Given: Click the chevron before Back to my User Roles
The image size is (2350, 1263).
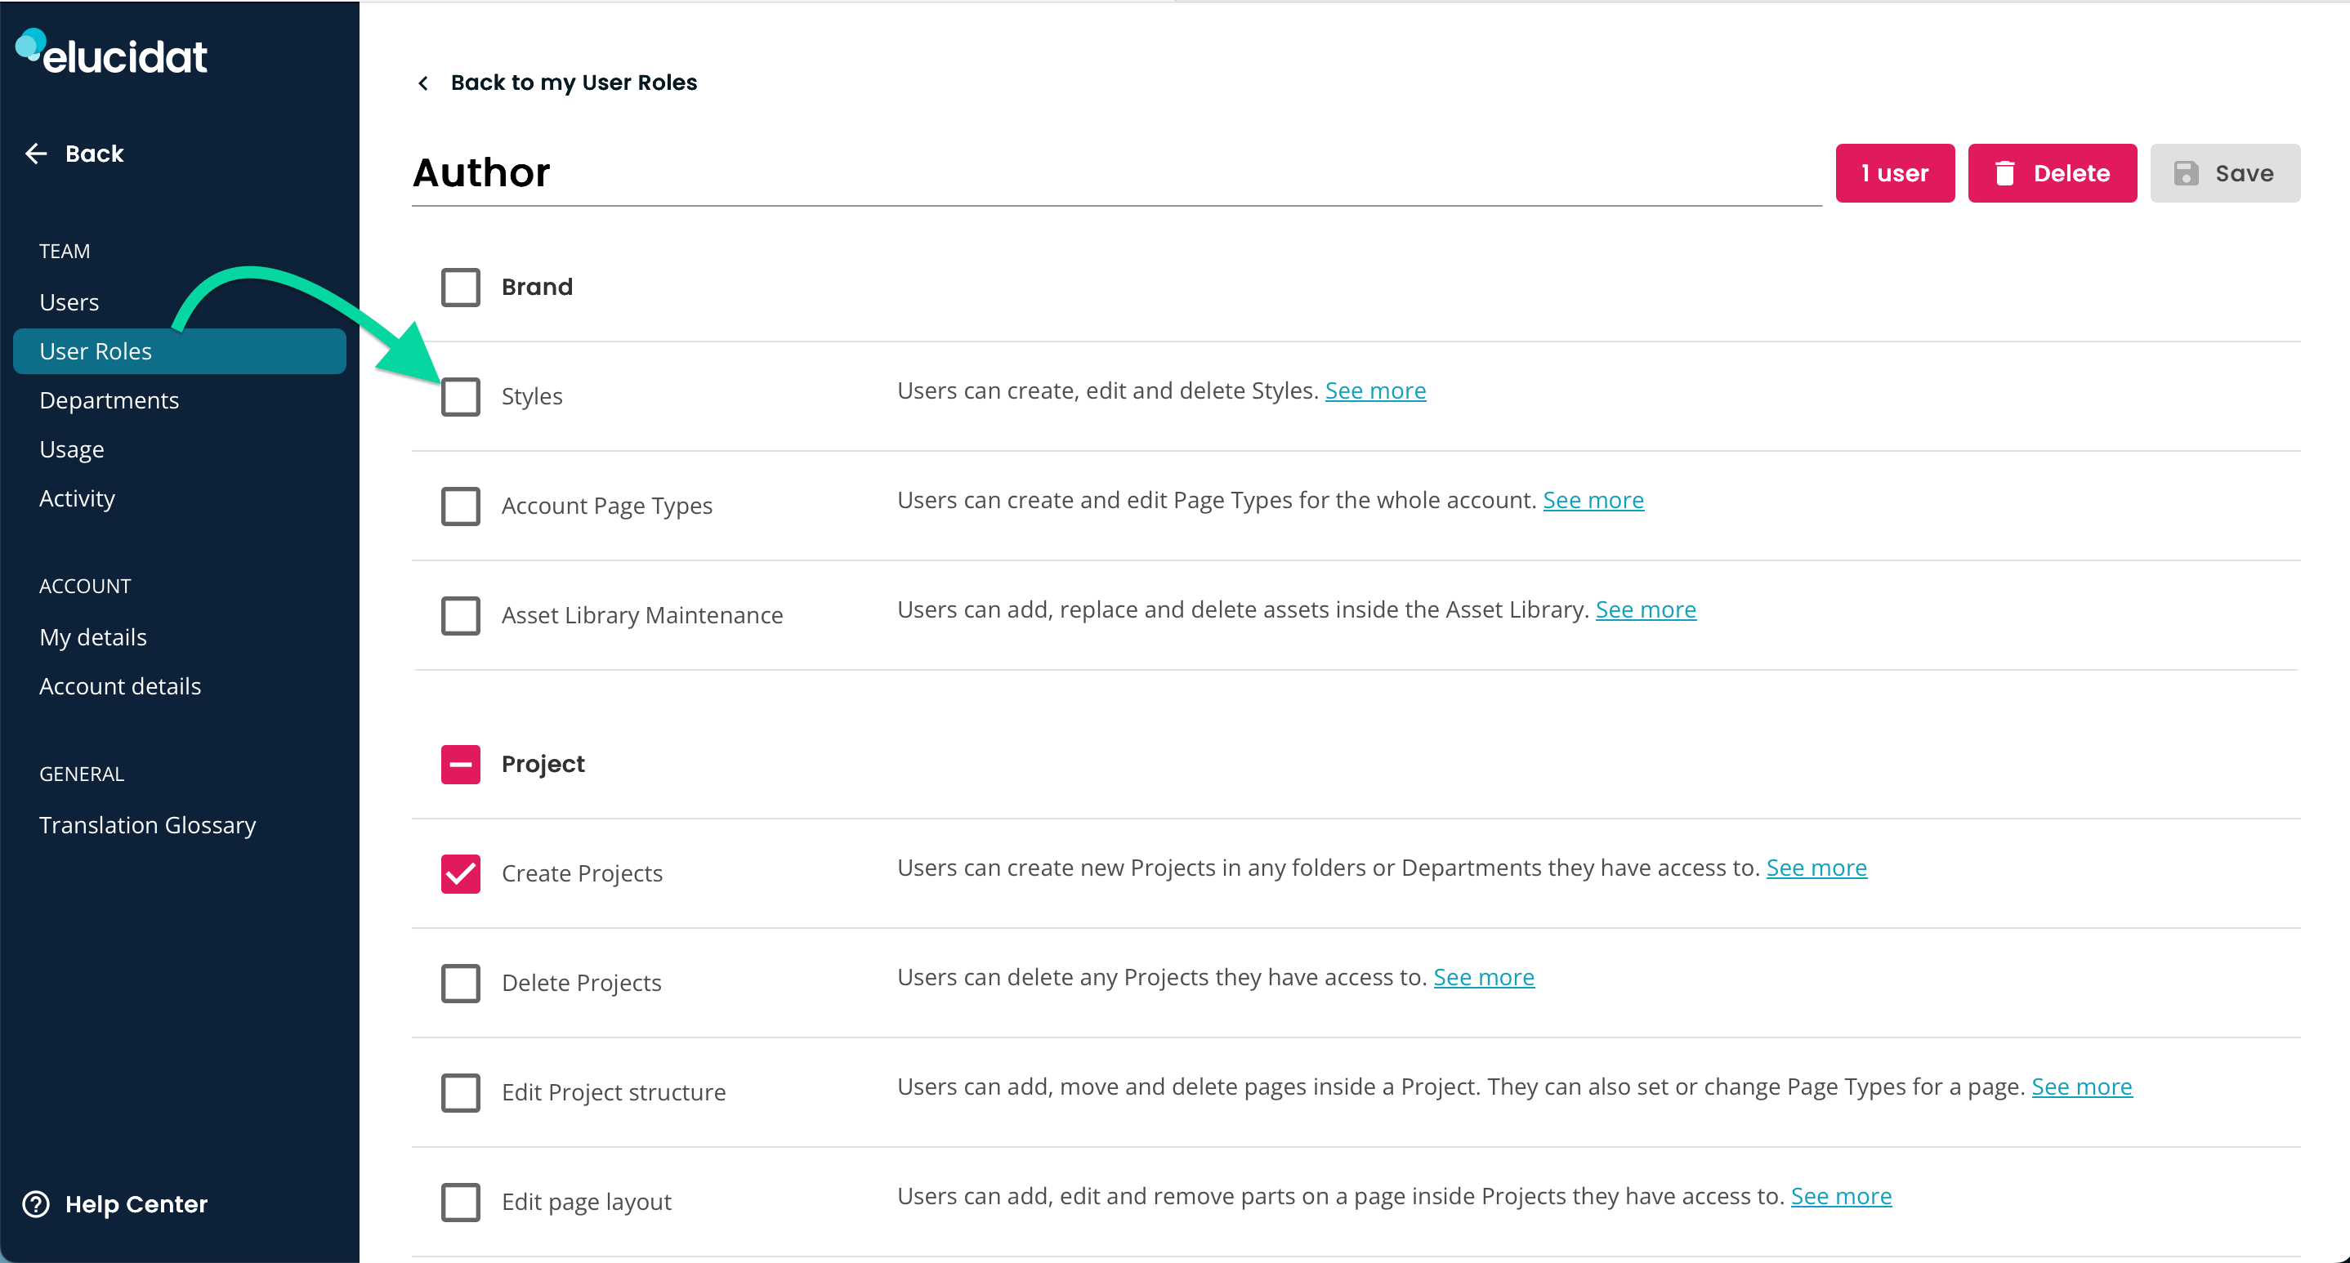Looking at the screenshot, I should point(423,83).
